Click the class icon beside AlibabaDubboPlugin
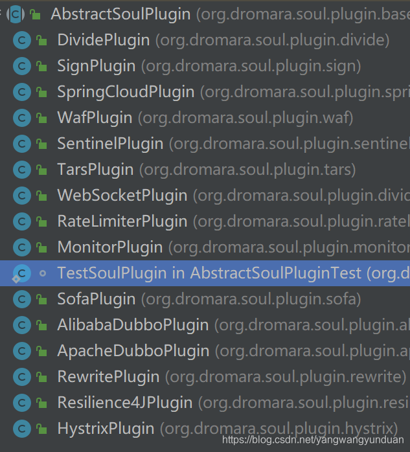This screenshot has width=410, height=452. (x=22, y=325)
